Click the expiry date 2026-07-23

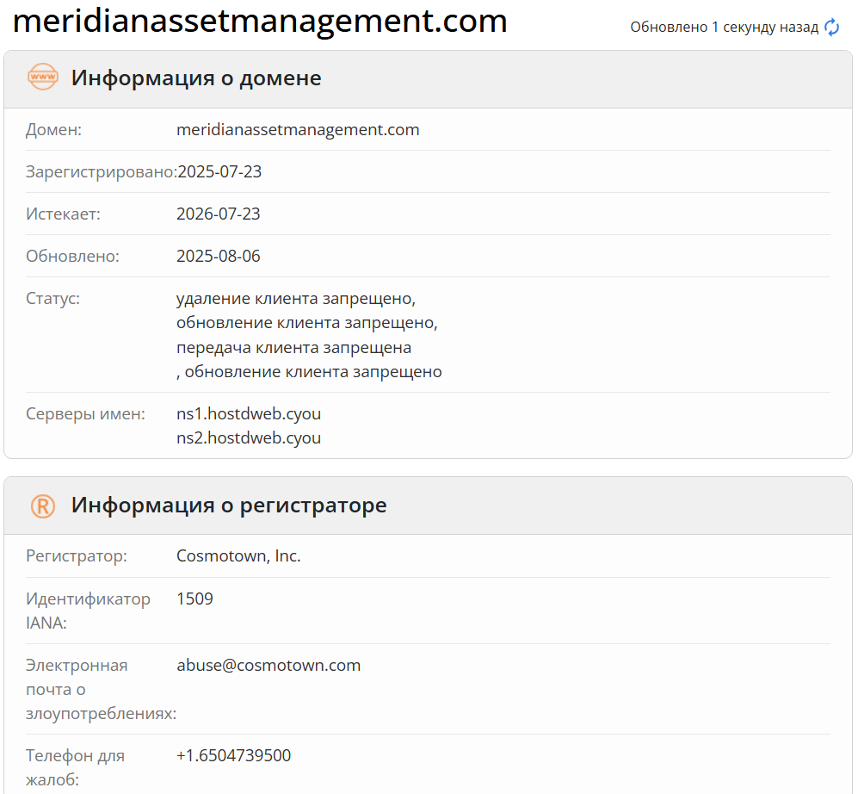pyautogui.click(x=219, y=214)
